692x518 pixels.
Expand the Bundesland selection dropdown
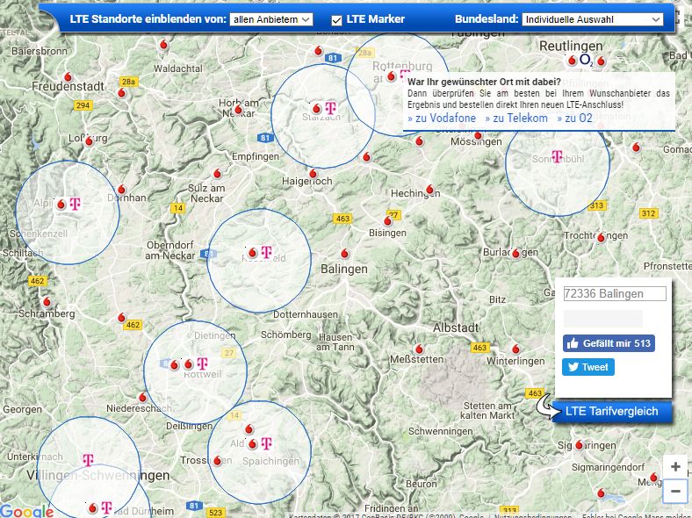593,19
